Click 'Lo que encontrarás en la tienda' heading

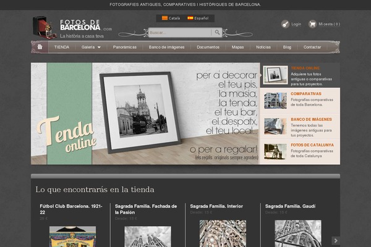[x=95, y=190]
